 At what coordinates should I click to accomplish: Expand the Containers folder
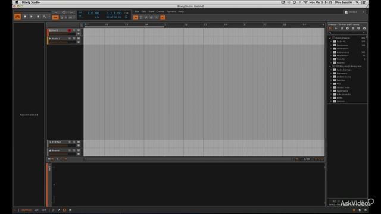(x=332, y=45)
